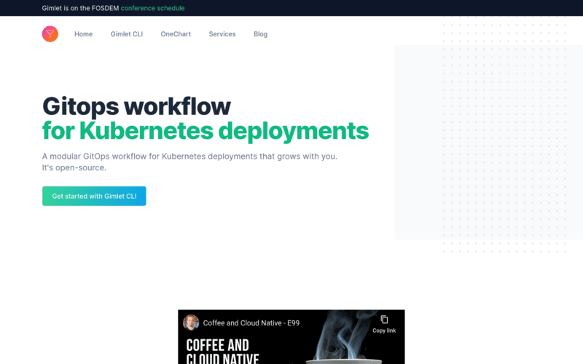Click Get started with Gimlet CLI button
This screenshot has height=364, width=583.
point(94,196)
